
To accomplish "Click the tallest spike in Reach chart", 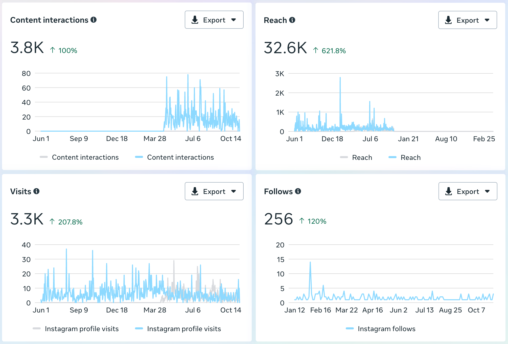I will (x=340, y=78).
